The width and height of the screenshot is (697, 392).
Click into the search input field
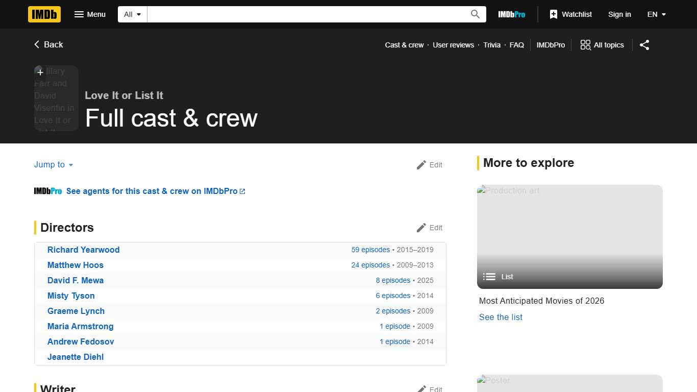click(306, 14)
